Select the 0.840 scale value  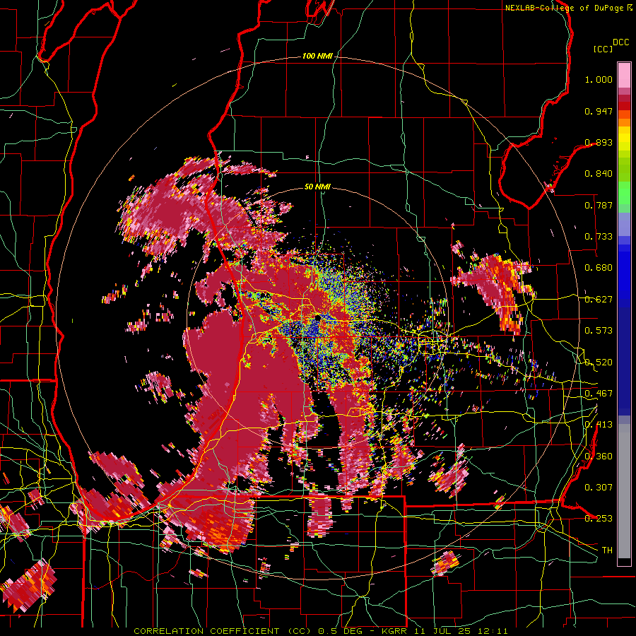(x=599, y=174)
